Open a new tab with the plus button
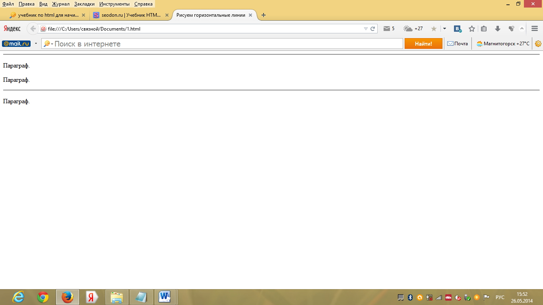Image resolution: width=543 pixels, height=305 pixels. point(263,15)
